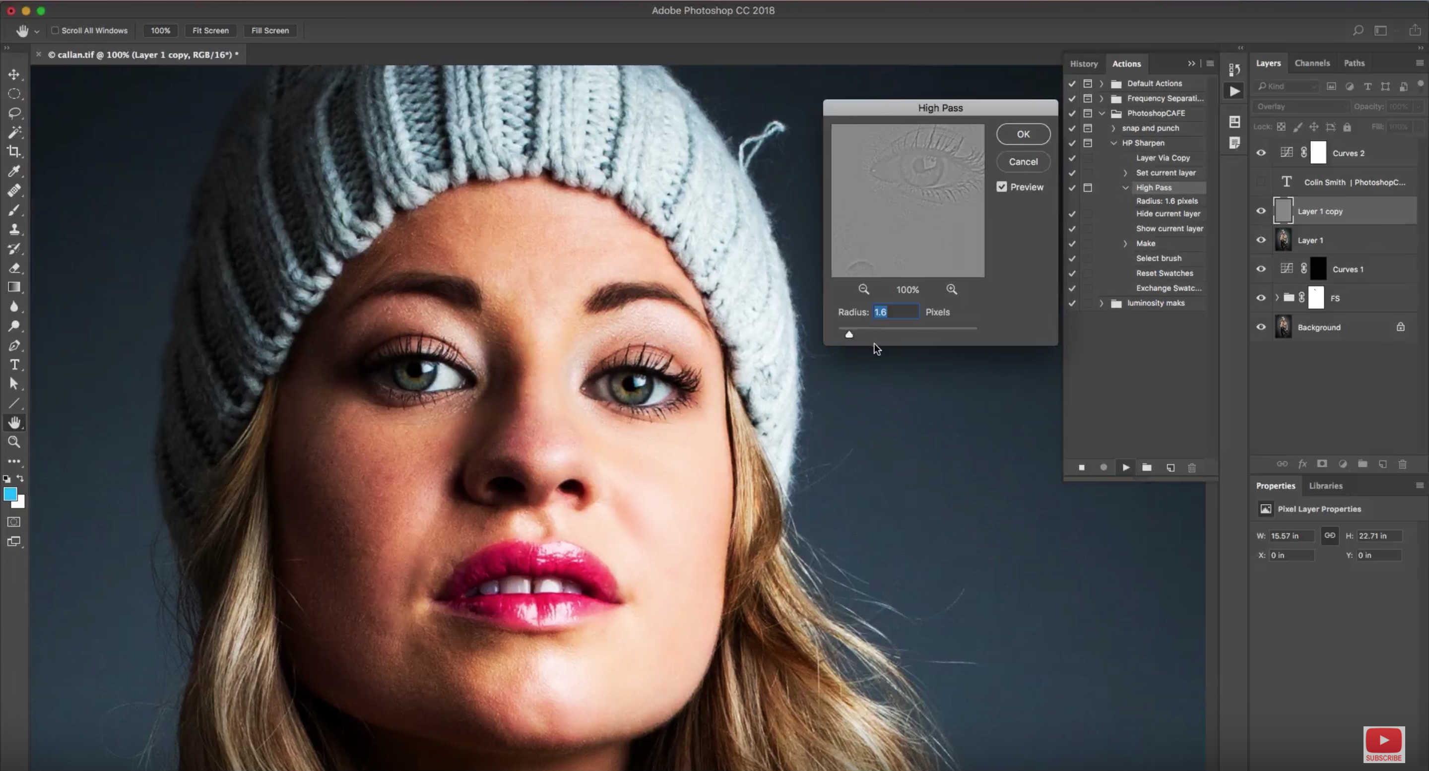Open the search icon in options bar
The height and width of the screenshot is (771, 1429).
pos(1358,30)
